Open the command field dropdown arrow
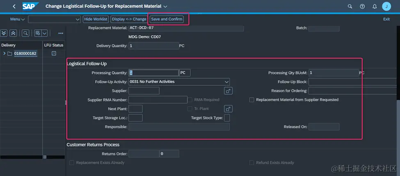This screenshot has width=400, height=176. [78, 19]
